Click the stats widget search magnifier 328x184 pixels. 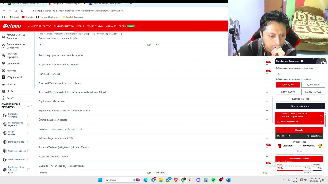pos(321,115)
